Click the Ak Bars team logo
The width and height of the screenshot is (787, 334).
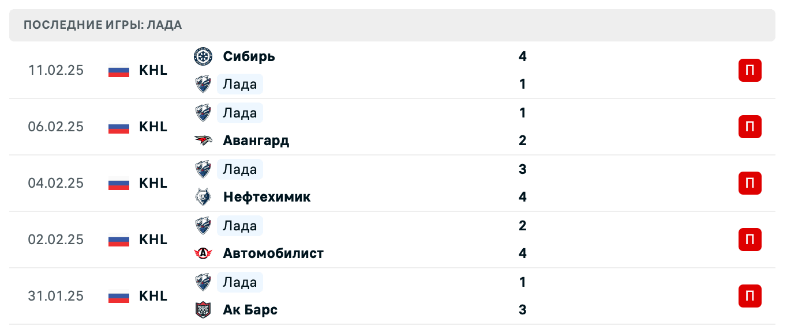point(203,310)
